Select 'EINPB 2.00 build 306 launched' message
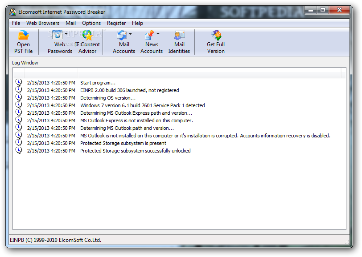Image resolution: width=362 pixels, height=257 pixels. click(x=130, y=90)
